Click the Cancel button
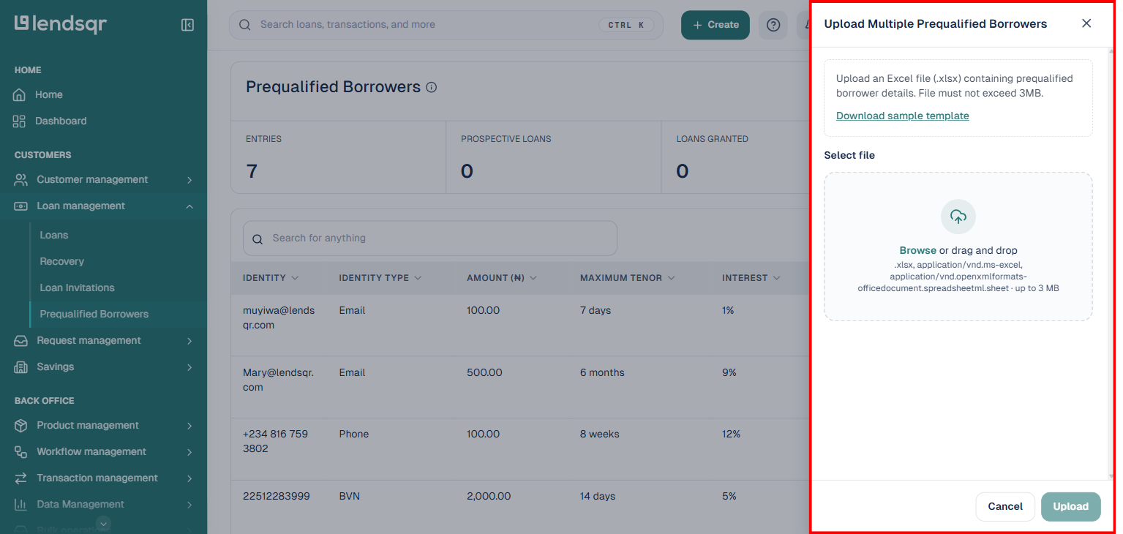The height and width of the screenshot is (534, 1123). [x=1005, y=506]
